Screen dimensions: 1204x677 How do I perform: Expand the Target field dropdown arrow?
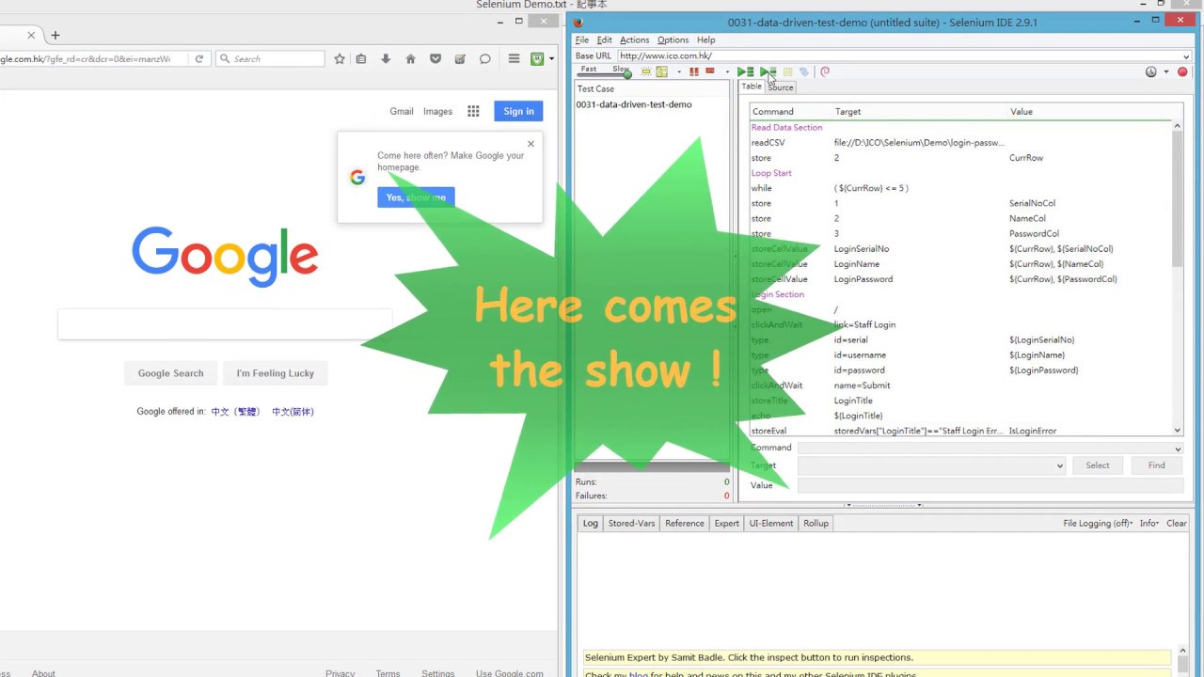coord(1059,465)
